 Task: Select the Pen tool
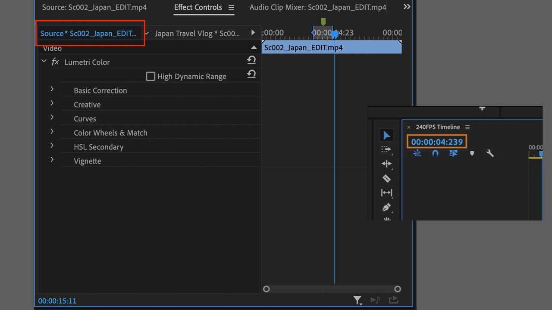click(386, 208)
